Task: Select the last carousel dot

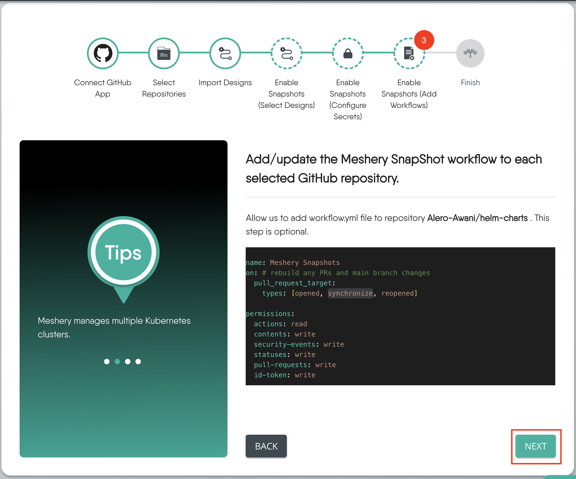Action: coord(138,361)
